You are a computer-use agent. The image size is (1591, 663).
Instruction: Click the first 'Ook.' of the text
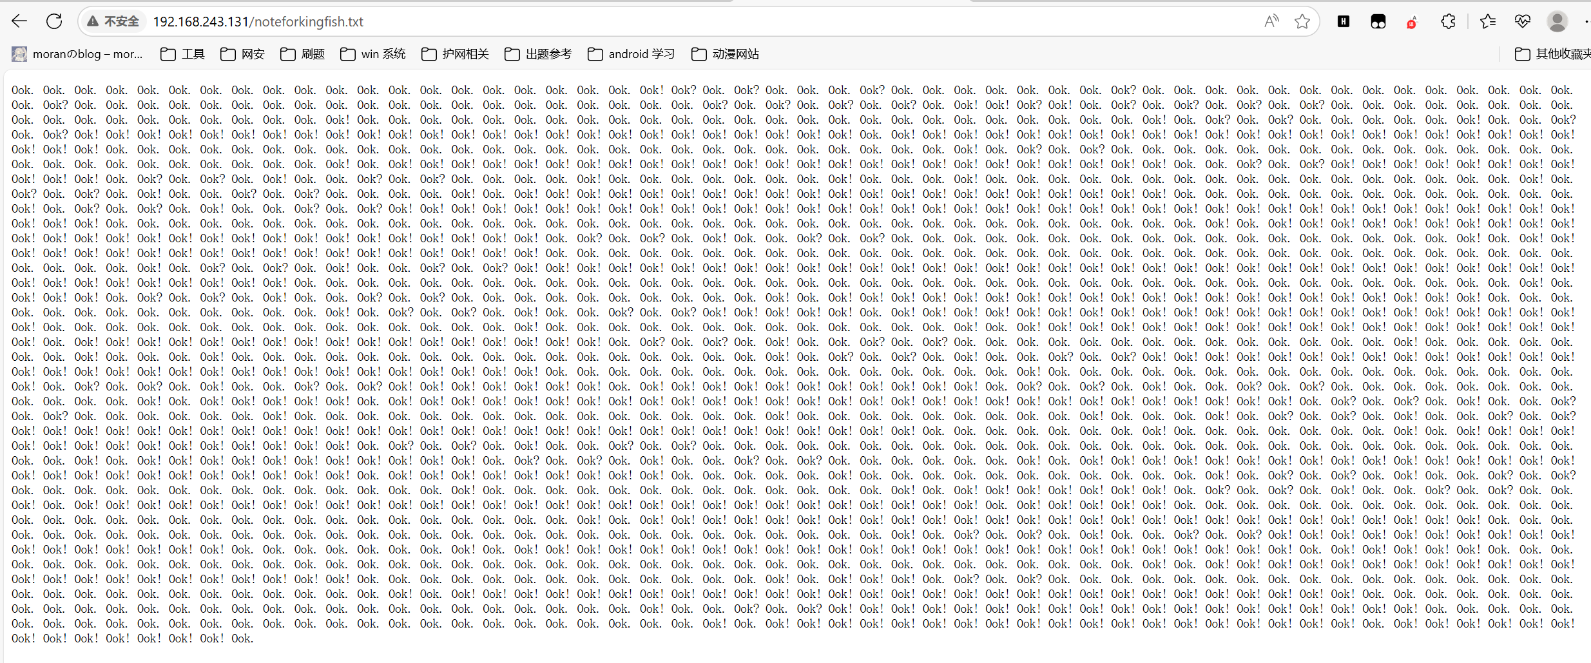23,90
